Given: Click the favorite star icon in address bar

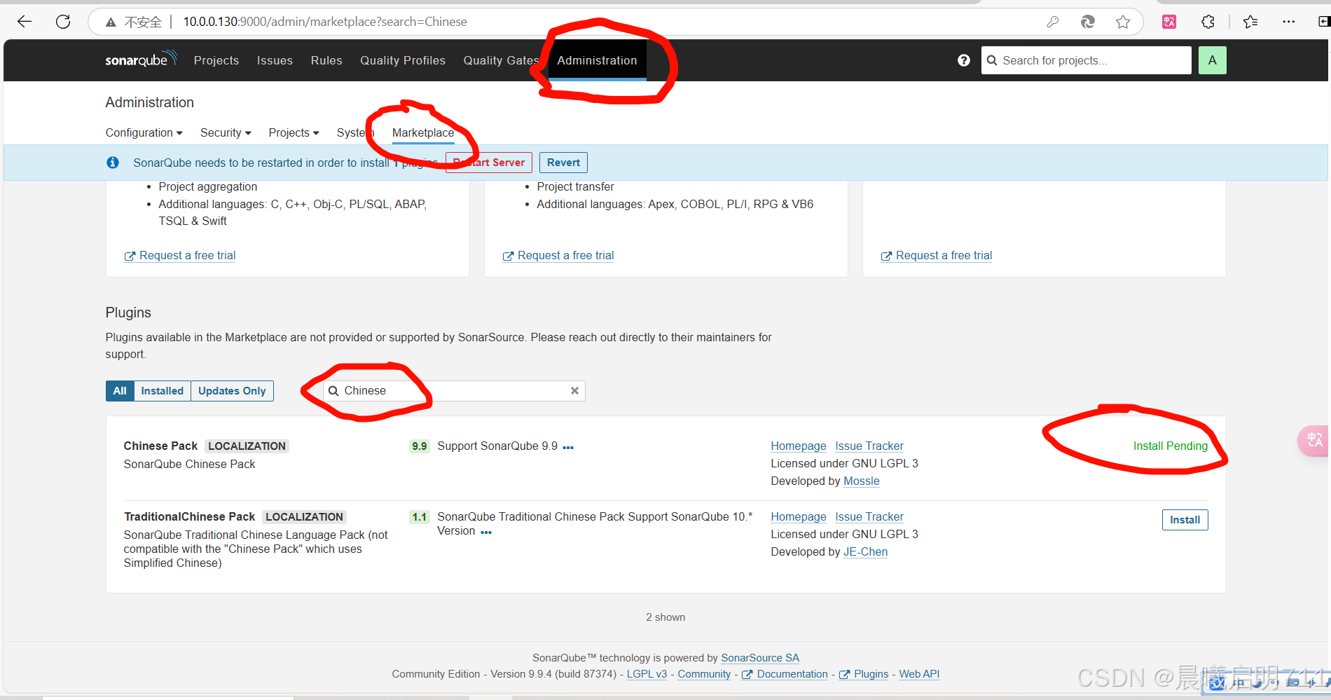Looking at the screenshot, I should click(1123, 22).
